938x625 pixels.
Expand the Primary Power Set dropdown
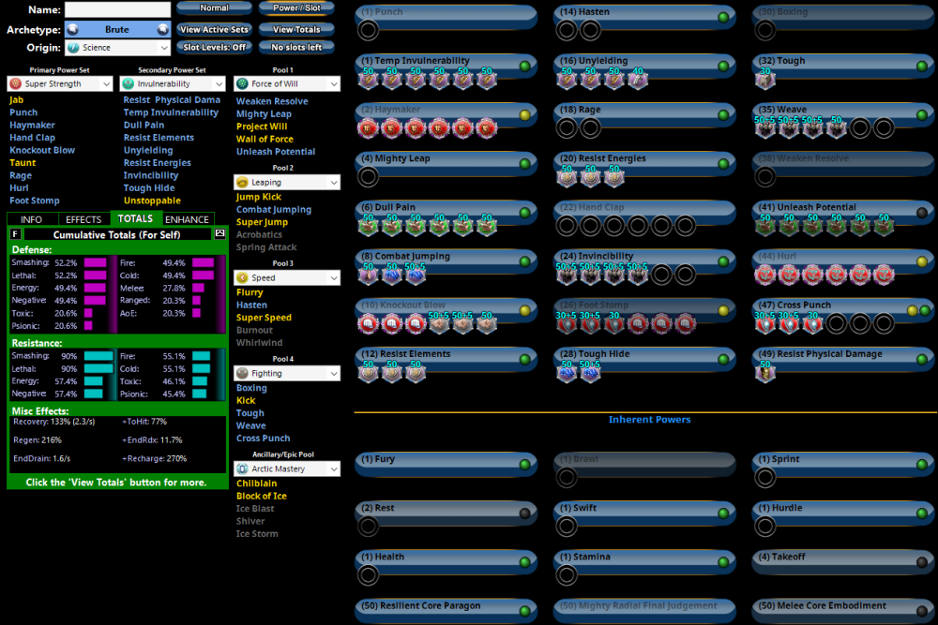pyautogui.click(x=60, y=83)
